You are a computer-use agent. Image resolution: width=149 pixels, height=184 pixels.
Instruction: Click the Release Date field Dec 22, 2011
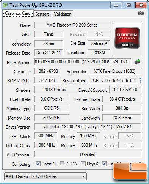[x=49, y=53]
